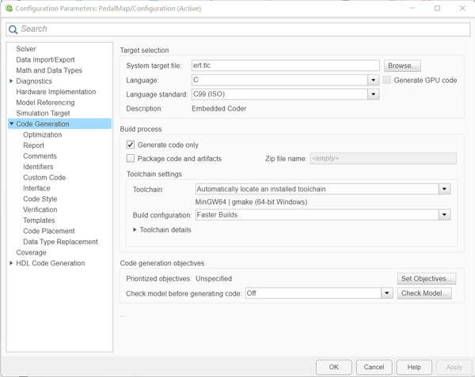
Task: Click the System target file field
Action: click(285, 66)
